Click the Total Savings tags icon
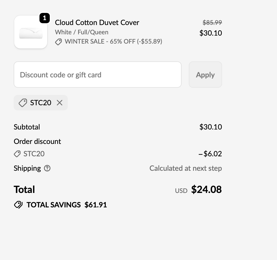Viewport: 277px width, 260px height. [18, 205]
